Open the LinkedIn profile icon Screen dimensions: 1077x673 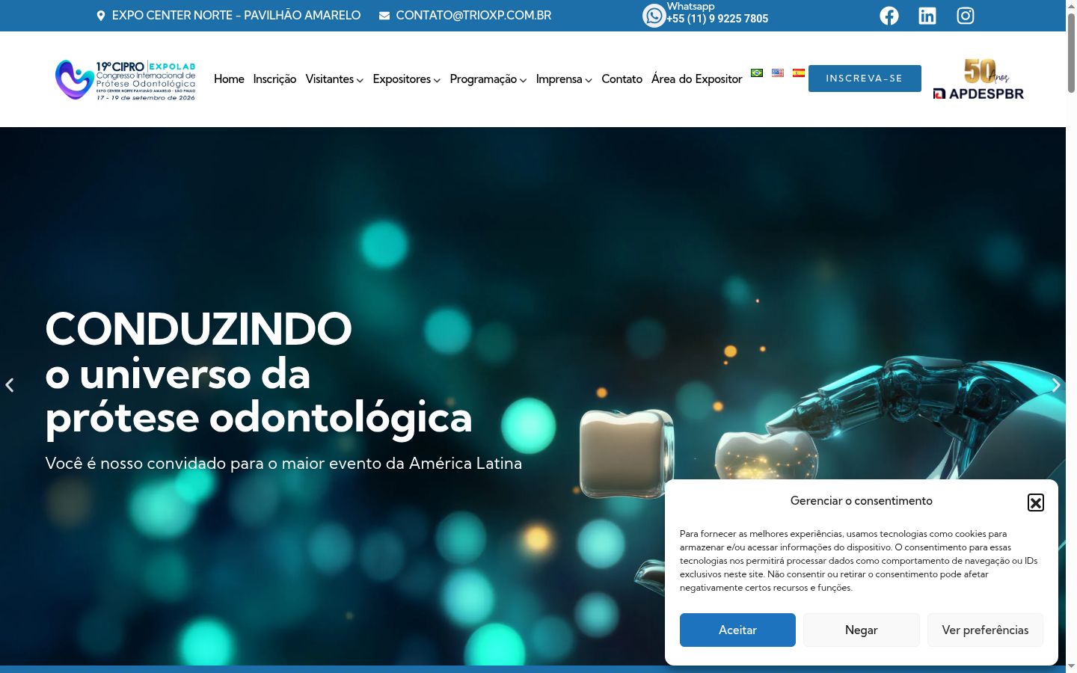927,16
